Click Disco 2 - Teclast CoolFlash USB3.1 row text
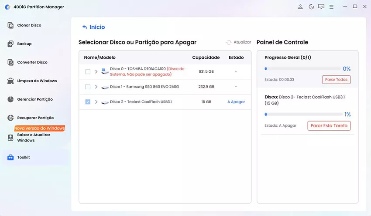This screenshot has height=216, width=371. tap(141, 102)
